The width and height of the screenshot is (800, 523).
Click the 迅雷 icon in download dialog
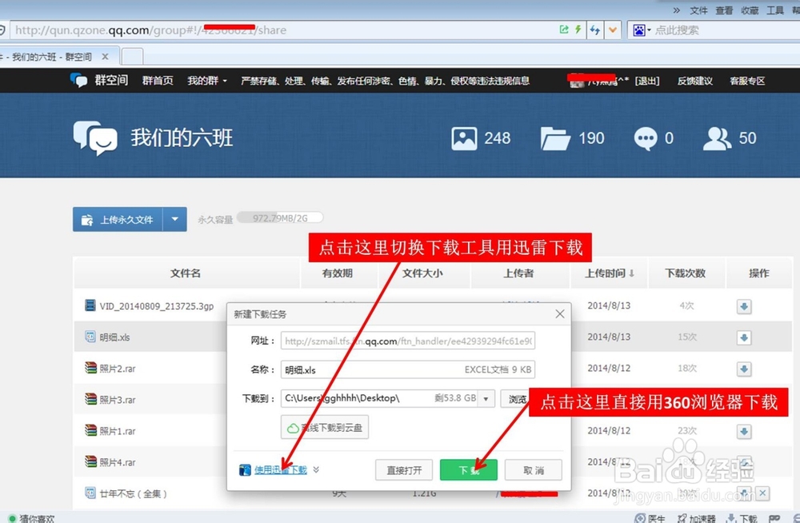point(245,469)
